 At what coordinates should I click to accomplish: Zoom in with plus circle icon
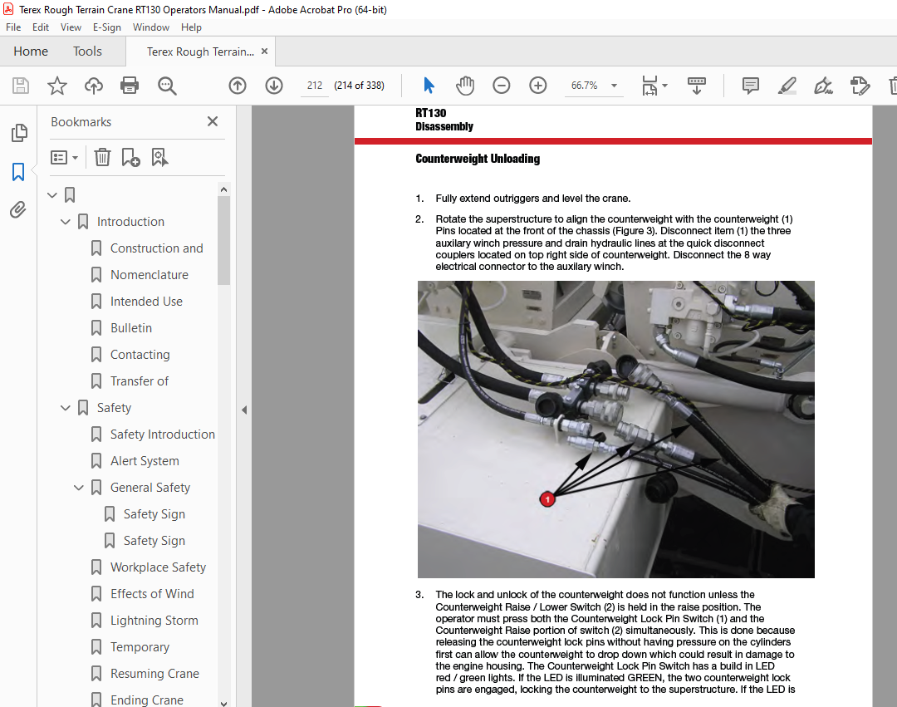pyautogui.click(x=537, y=86)
